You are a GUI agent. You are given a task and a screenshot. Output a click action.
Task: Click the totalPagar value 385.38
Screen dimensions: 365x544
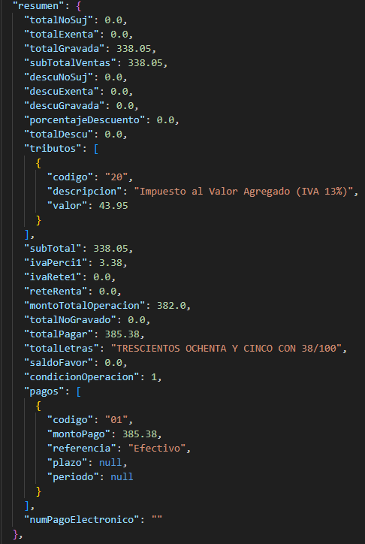122,334
